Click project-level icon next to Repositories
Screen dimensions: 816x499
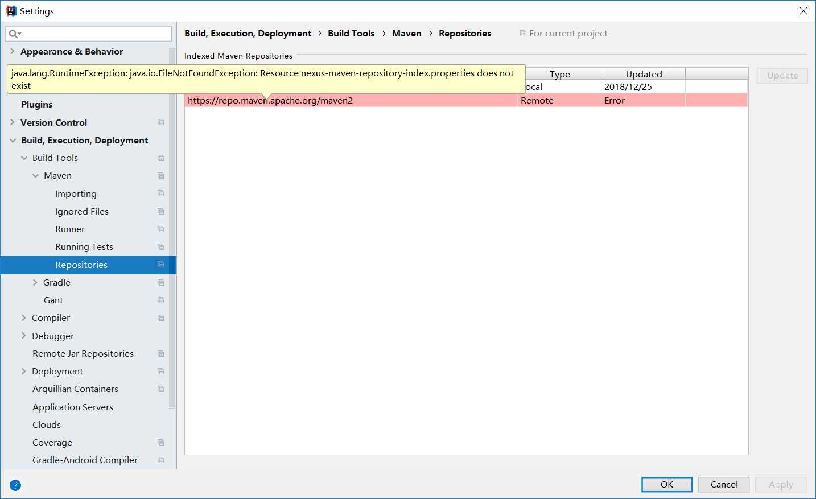pos(161,265)
